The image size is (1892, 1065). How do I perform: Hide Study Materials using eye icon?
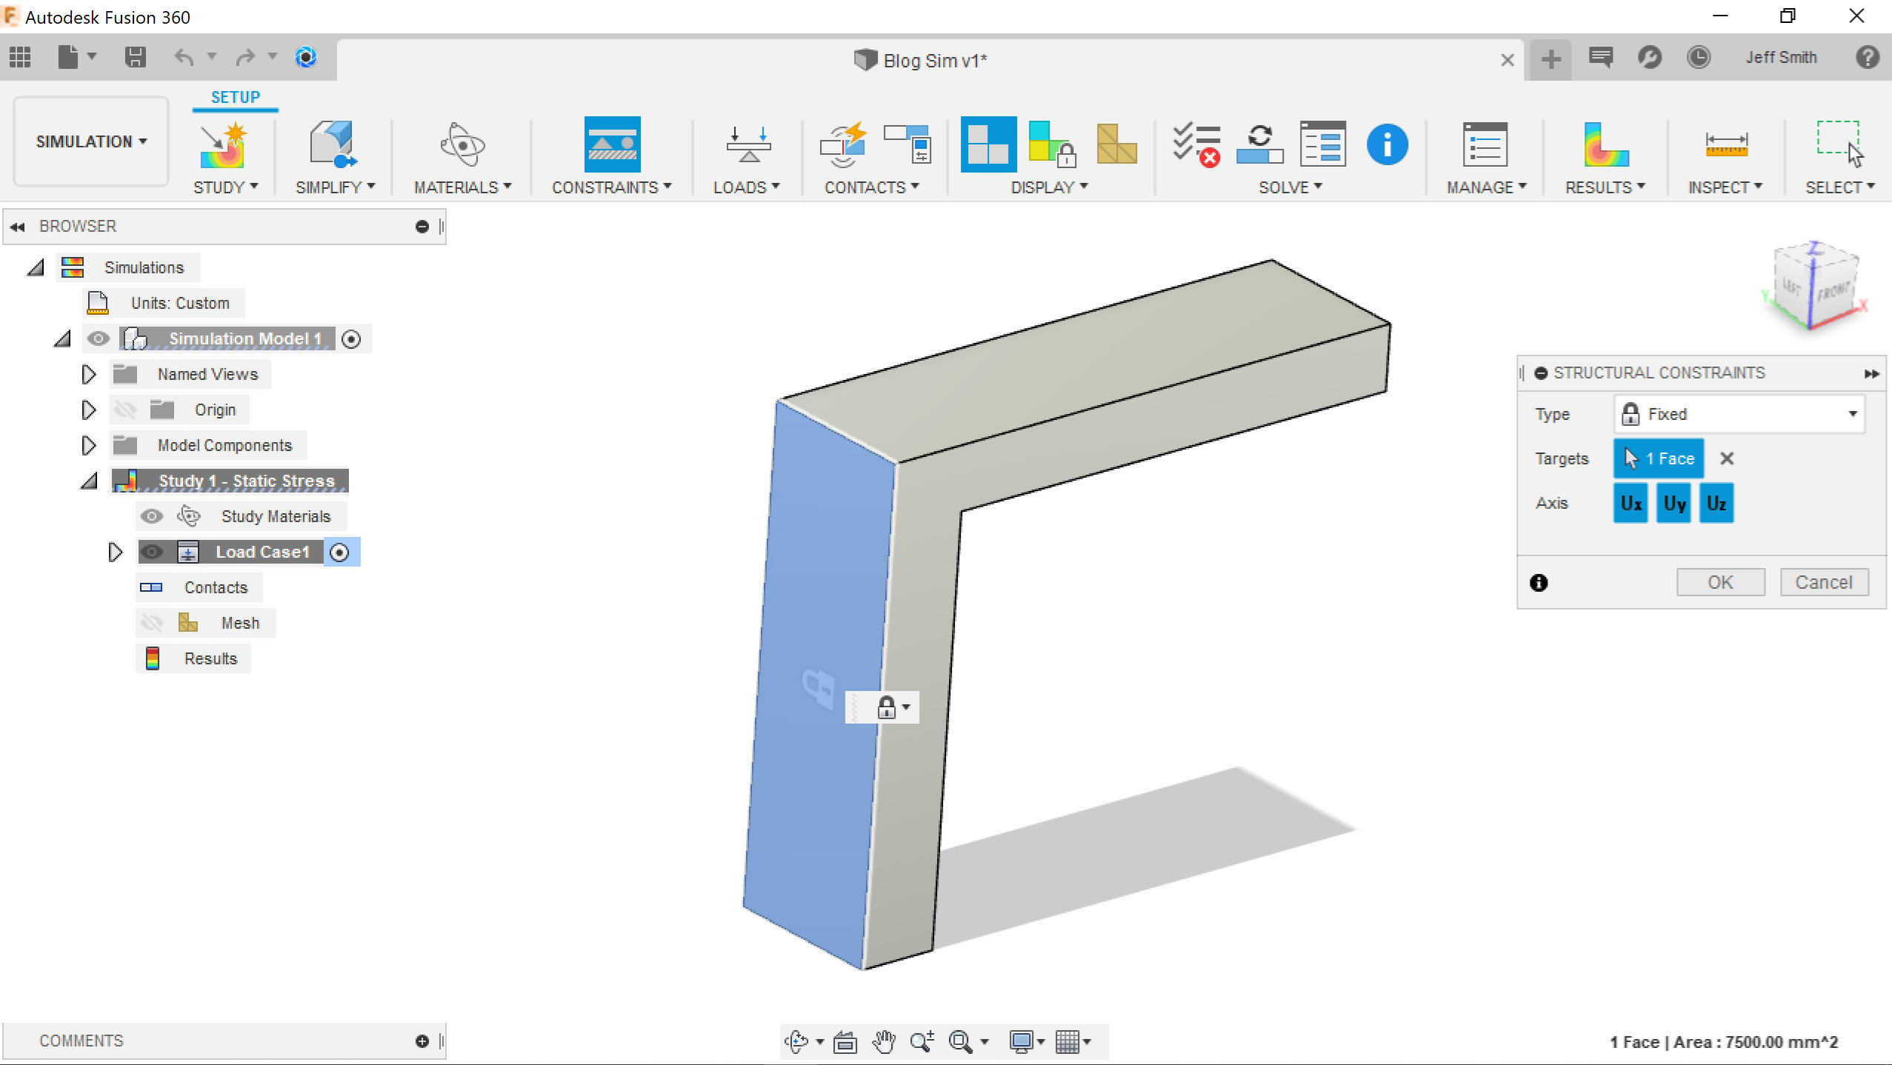pyautogui.click(x=152, y=516)
